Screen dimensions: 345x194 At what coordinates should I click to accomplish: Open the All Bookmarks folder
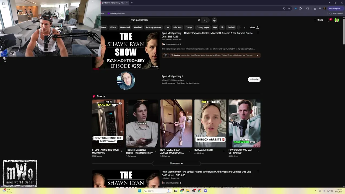[336, 13]
